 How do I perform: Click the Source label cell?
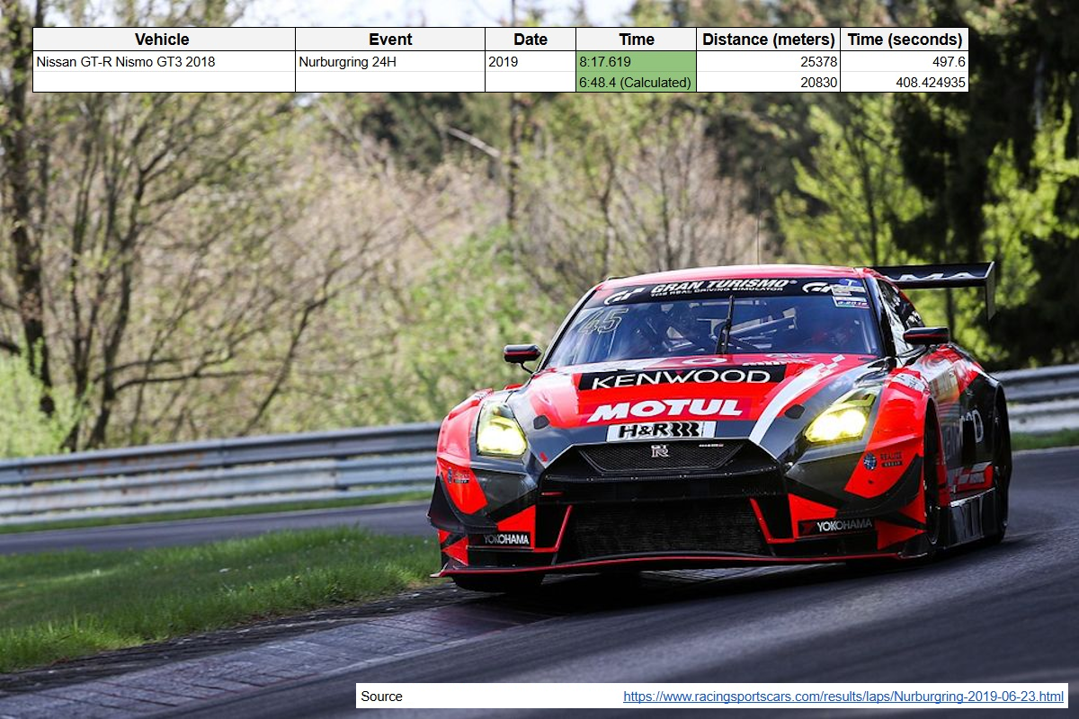point(382,697)
